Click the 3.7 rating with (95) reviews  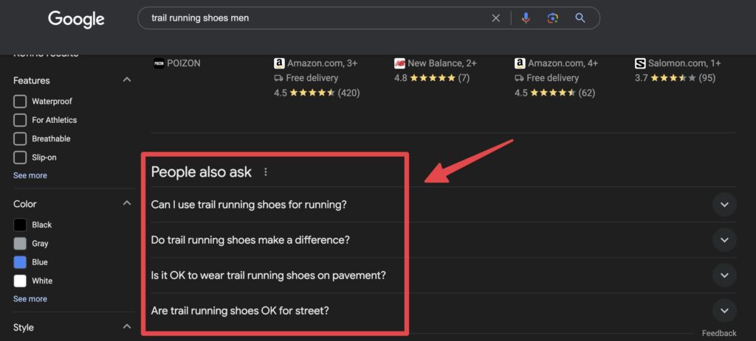(x=675, y=78)
